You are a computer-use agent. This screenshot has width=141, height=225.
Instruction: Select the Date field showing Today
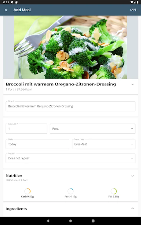tap(37, 144)
